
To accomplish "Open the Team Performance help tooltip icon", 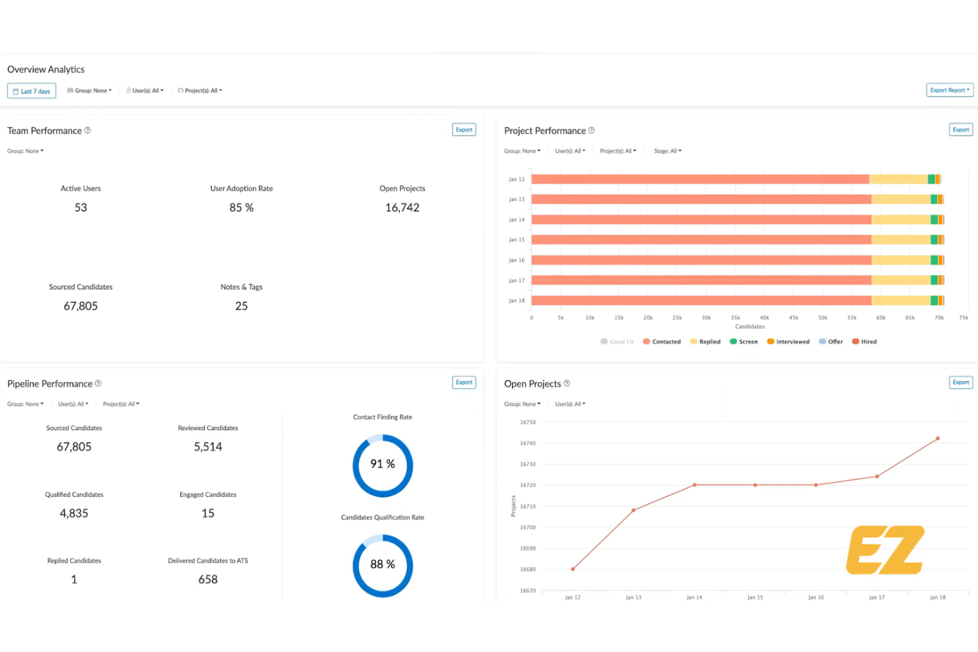I will tap(88, 130).
